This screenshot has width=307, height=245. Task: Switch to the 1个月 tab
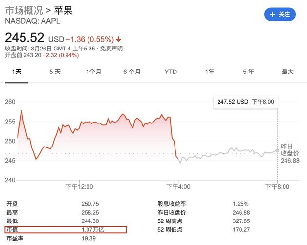[93, 72]
